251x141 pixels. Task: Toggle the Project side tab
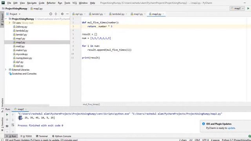[x=2, y=19]
